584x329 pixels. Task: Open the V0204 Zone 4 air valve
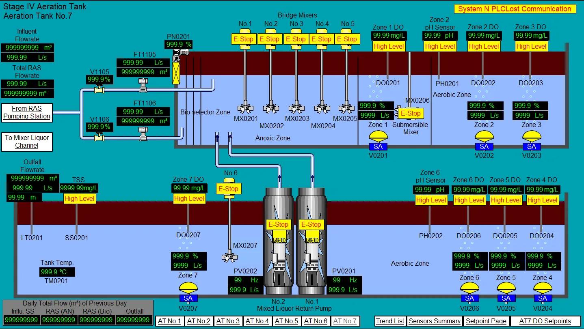click(x=543, y=293)
